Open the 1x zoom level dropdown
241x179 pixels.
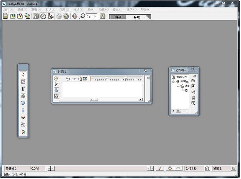pos(95,16)
